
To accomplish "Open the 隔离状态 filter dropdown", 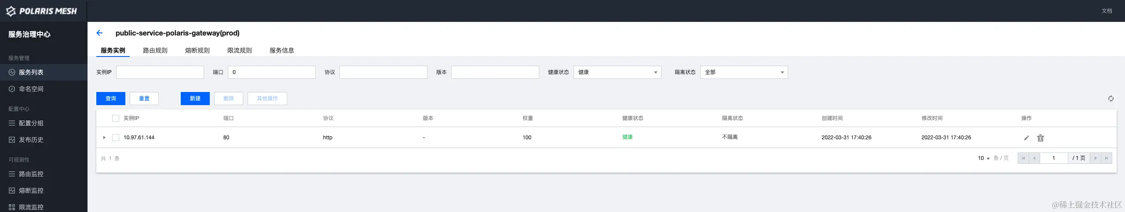I will pos(744,72).
